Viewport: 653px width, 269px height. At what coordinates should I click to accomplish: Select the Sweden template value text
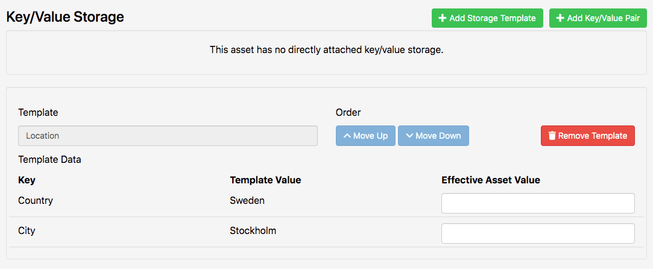click(247, 201)
